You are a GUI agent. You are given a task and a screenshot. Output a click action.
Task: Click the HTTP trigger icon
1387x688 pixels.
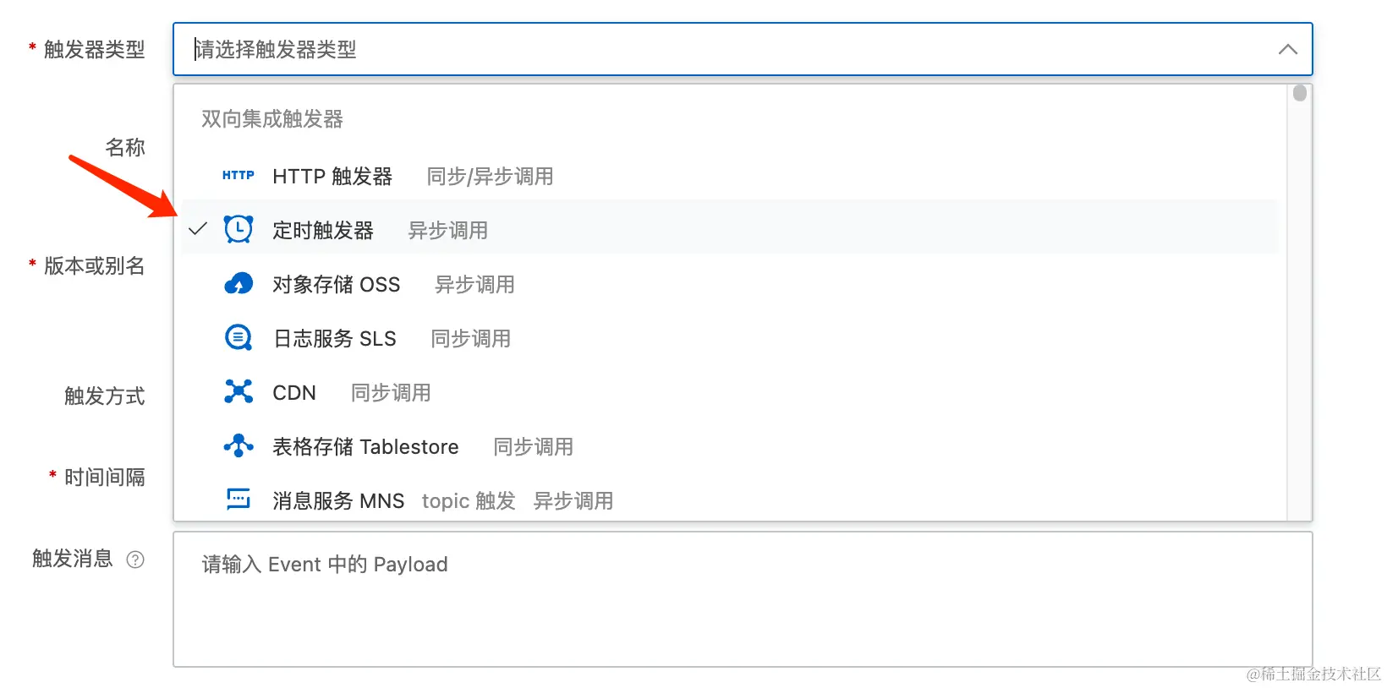(238, 176)
